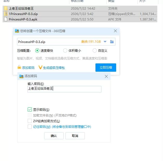The height and width of the screenshot is (161, 163).
Task: Click the 立即压缩 button
Action: [x=106, y=68]
